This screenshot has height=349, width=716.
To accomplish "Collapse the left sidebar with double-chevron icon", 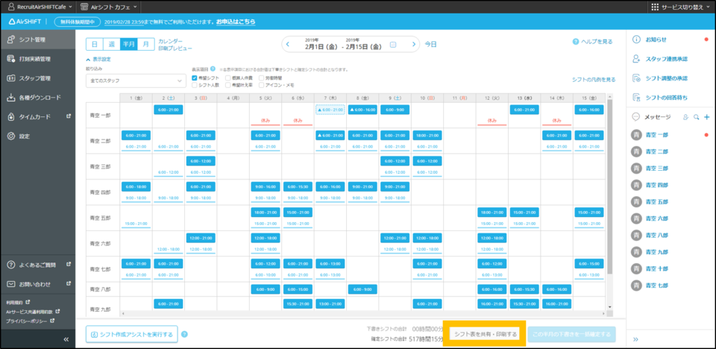I will pos(66,339).
